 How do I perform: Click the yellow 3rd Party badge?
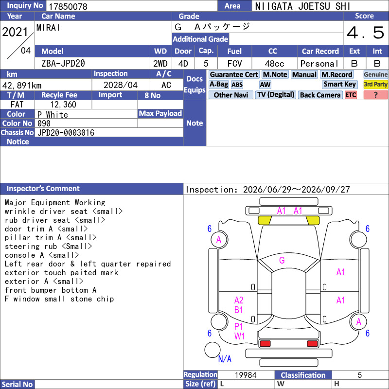pos(375,84)
